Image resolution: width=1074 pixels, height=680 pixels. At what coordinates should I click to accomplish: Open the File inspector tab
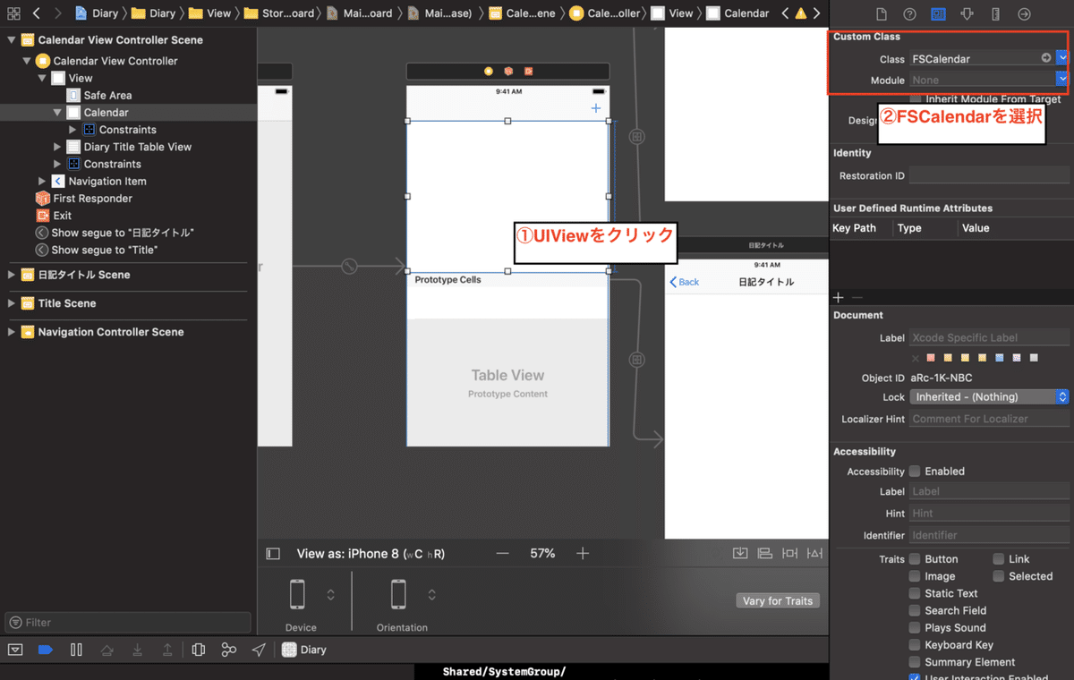point(881,13)
